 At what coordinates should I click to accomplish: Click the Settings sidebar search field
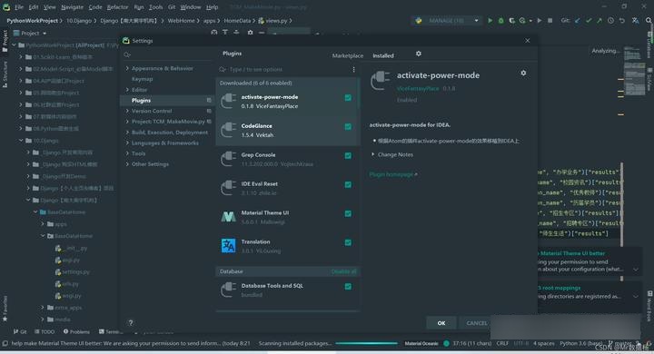tap(167, 54)
